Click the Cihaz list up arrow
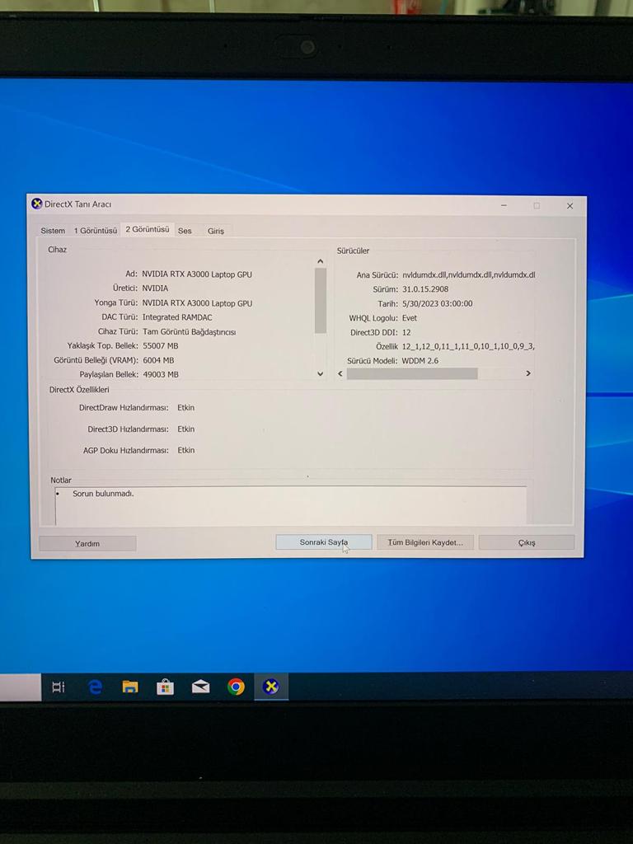The width and height of the screenshot is (633, 844). 321,261
